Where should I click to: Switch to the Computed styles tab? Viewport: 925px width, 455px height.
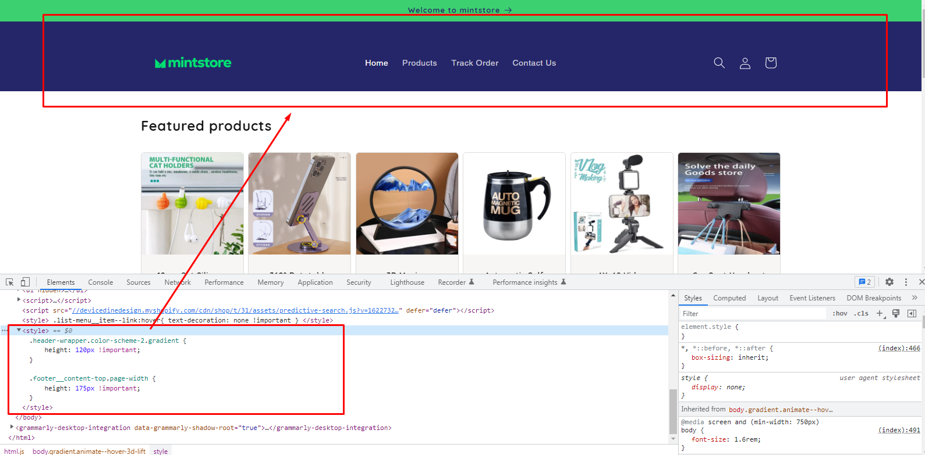[x=729, y=298]
